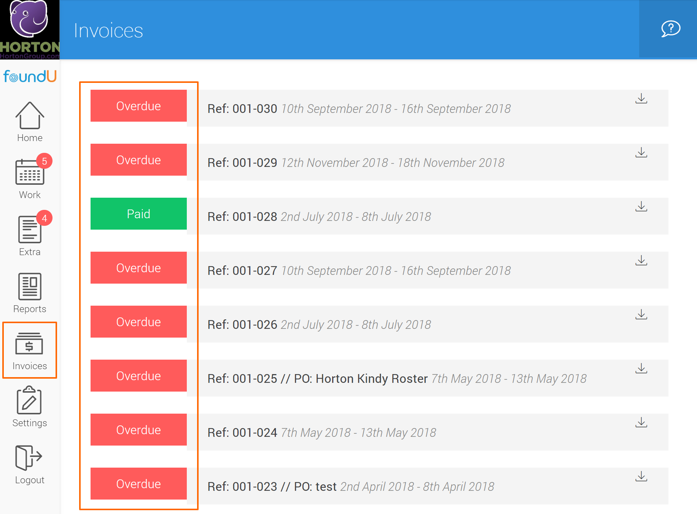Click the foundU logo
697x514 pixels.
(x=29, y=76)
